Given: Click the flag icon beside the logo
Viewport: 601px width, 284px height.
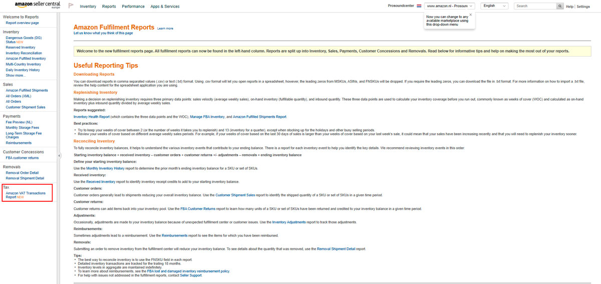Looking at the screenshot, I should click(71, 6).
